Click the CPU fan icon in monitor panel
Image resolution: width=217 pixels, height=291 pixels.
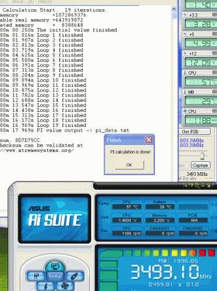click(x=185, y=111)
